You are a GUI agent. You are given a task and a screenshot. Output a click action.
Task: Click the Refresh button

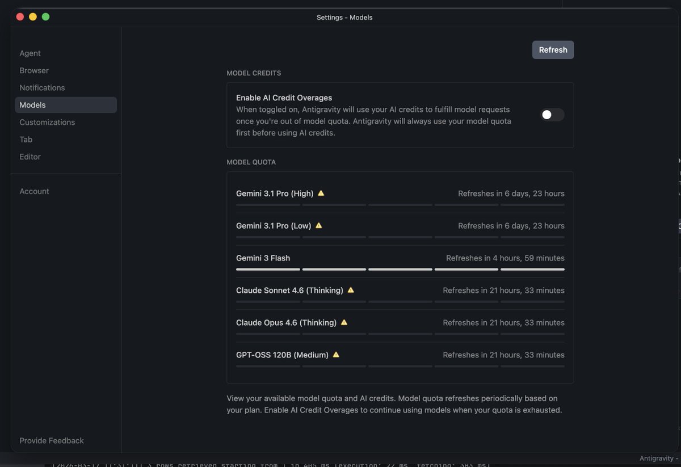pos(553,50)
